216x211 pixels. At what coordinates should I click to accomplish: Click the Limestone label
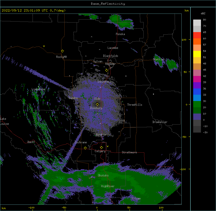point(38,89)
